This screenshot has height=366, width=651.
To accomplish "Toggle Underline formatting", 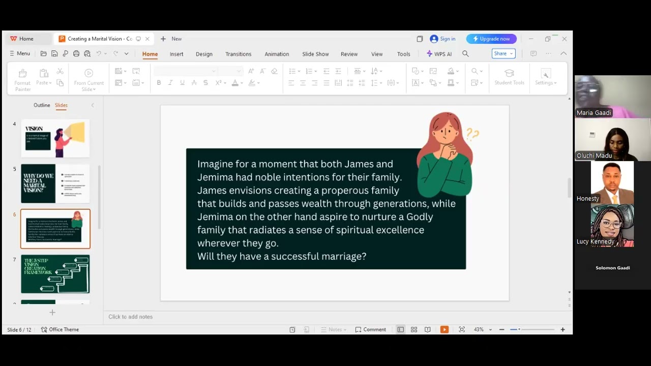I will (x=182, y=83).
